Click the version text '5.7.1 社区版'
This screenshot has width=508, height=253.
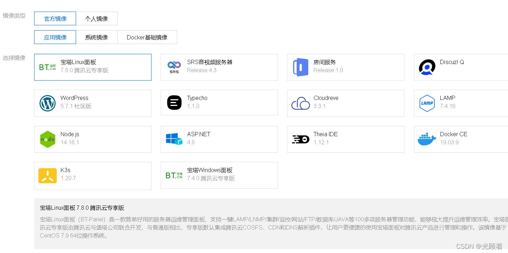76,106
